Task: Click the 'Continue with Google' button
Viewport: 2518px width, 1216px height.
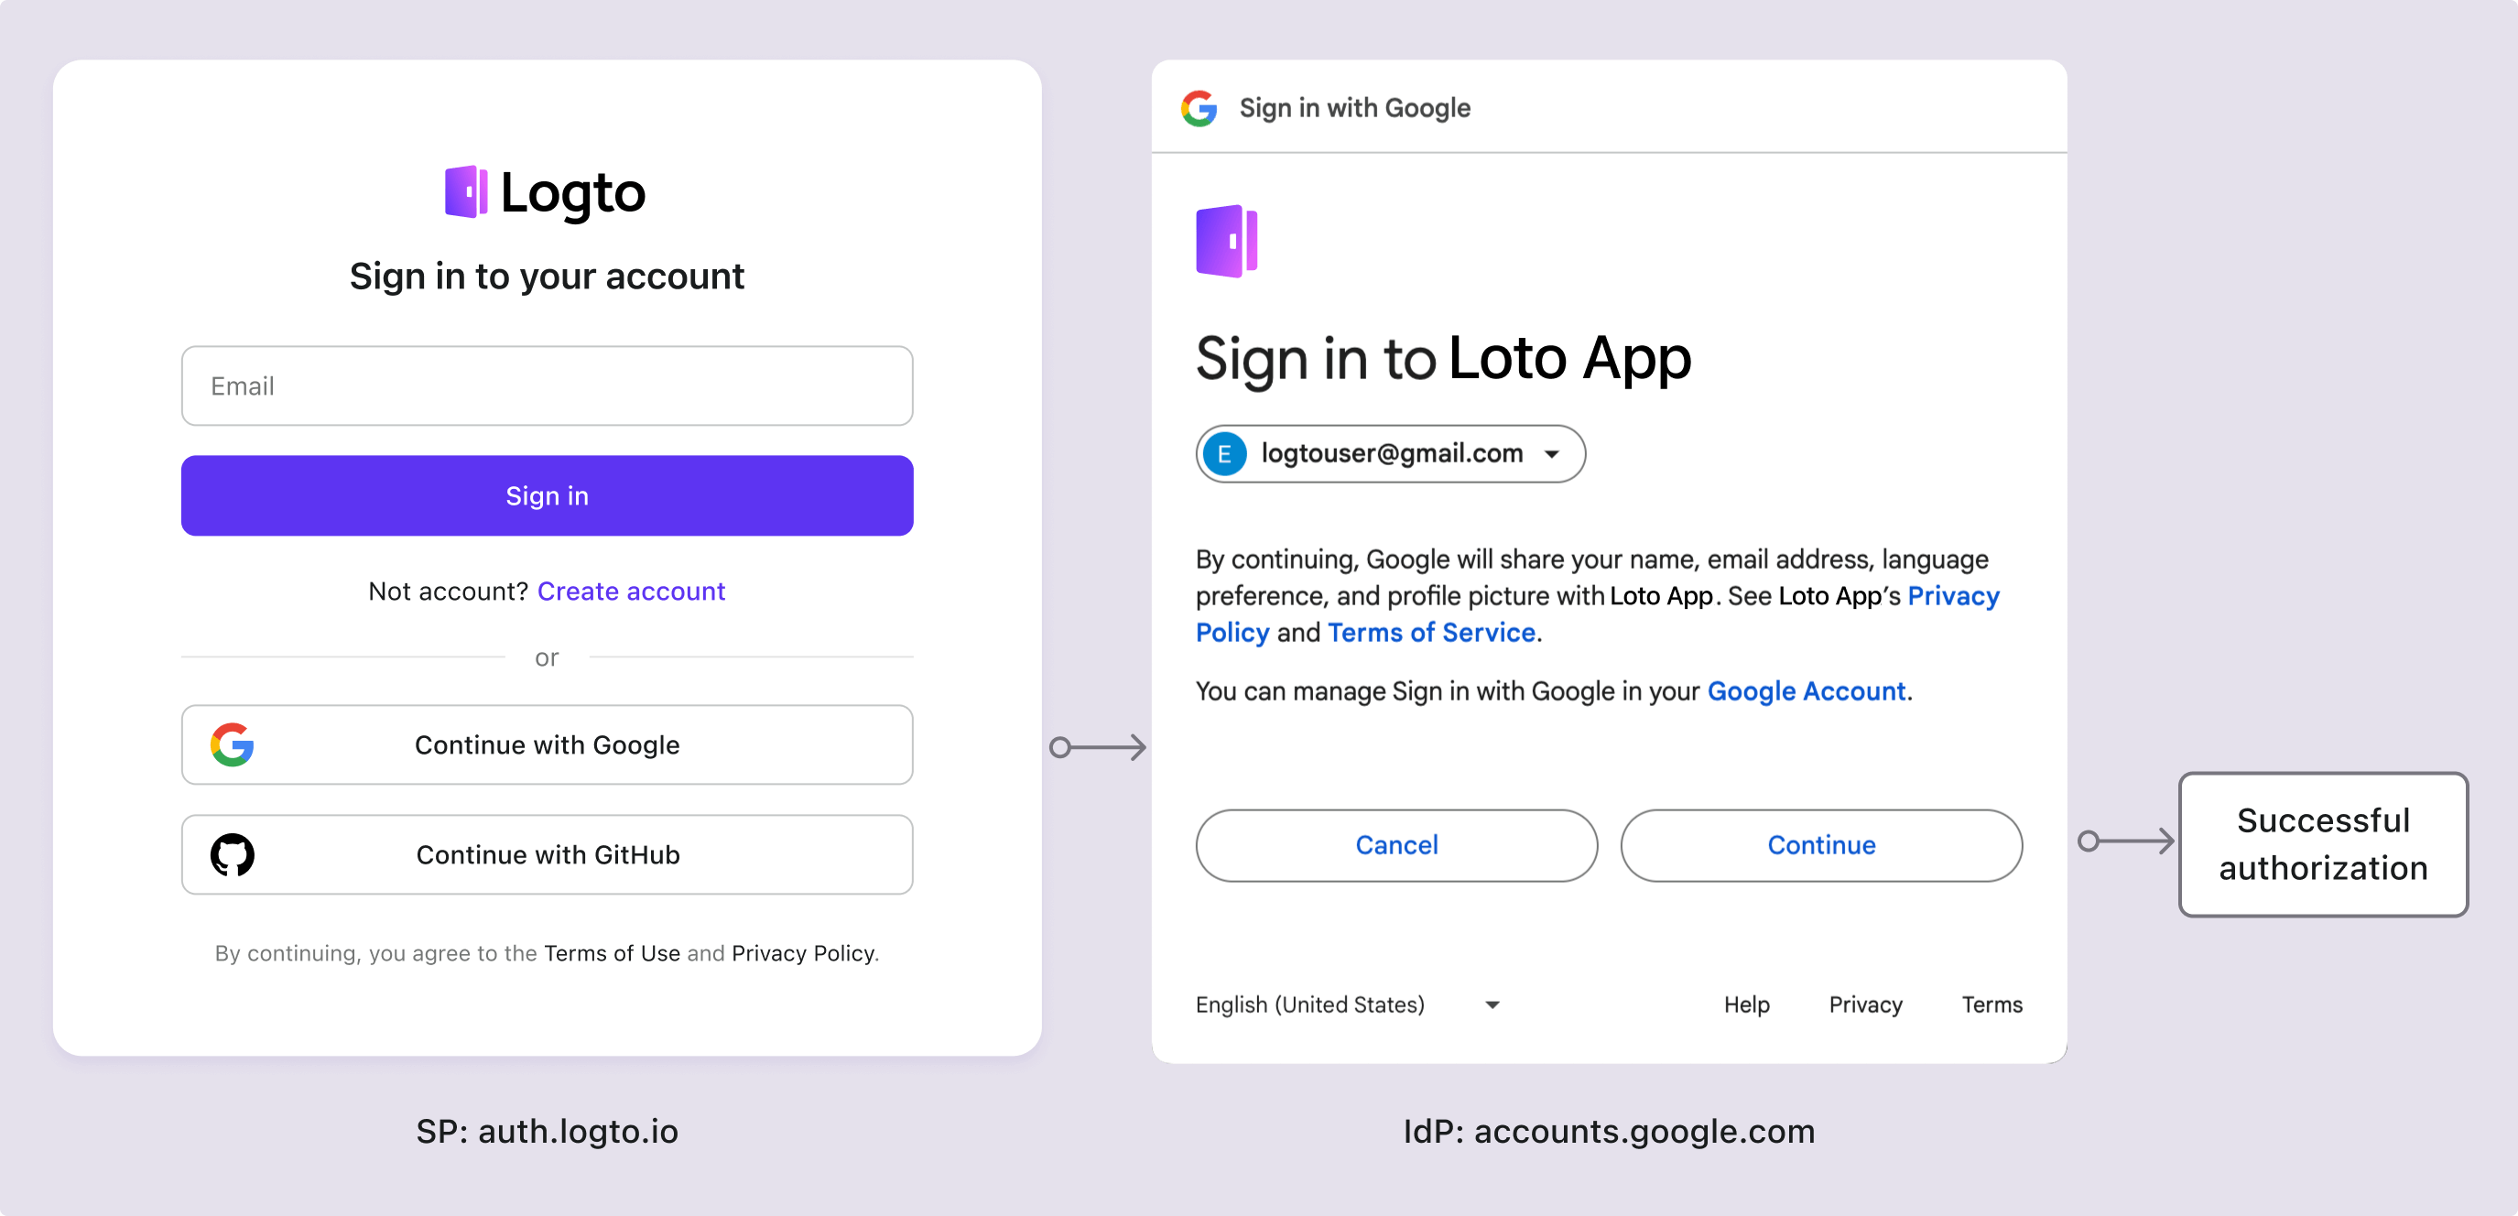Action: [x=546, y=744]
